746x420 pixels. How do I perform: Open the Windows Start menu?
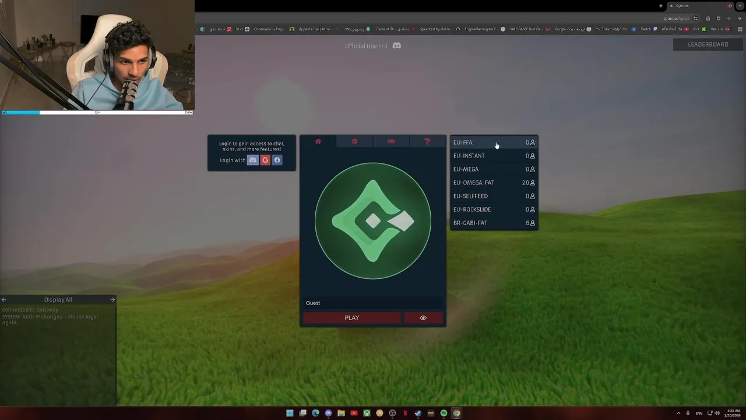[x=290, y=413]
